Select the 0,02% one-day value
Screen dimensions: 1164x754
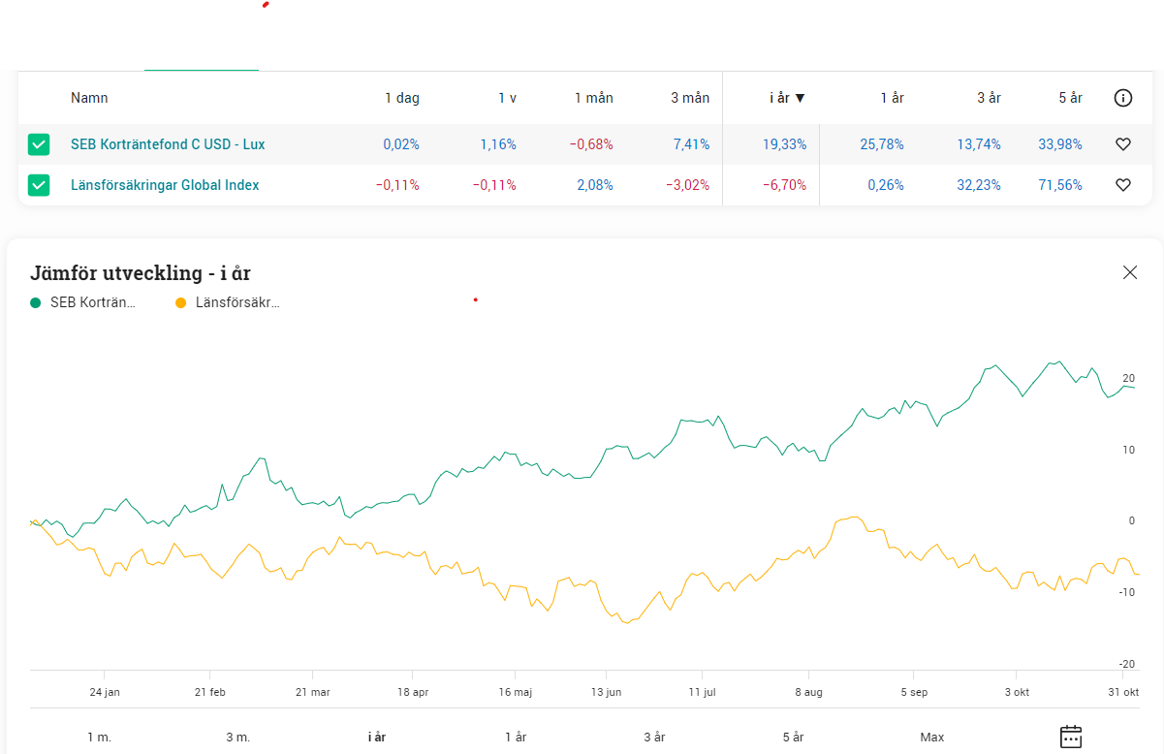(401, 144)
